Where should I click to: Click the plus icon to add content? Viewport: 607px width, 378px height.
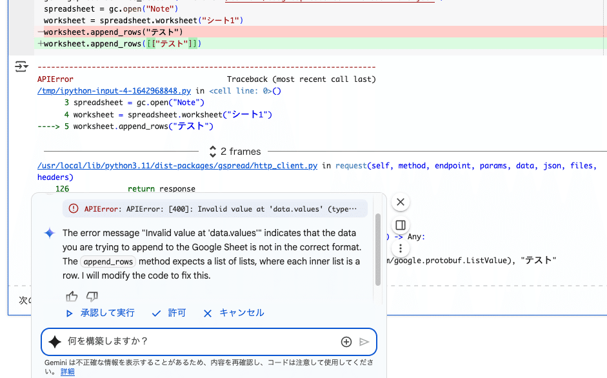point(346,342)
